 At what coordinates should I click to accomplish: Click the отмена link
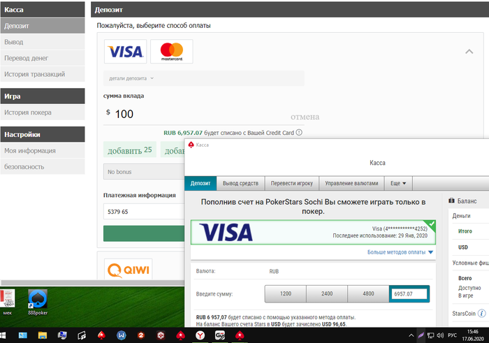[305, 117]
